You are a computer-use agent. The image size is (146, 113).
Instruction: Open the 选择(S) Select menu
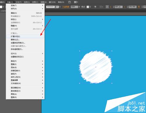tap(27, 2)
